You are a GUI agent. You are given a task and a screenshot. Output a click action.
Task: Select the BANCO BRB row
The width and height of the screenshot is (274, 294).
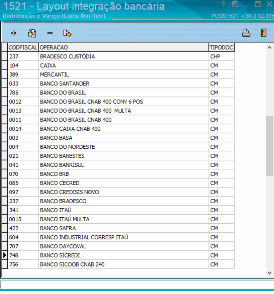pyautogui.click(x=118, y=174)
